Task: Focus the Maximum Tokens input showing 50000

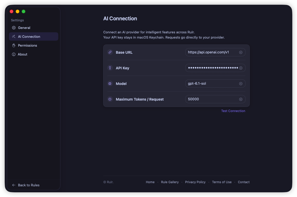Action: tap(215, 99)
